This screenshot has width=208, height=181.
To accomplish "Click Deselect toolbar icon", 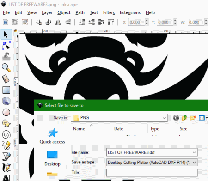I will pos(24,22).
